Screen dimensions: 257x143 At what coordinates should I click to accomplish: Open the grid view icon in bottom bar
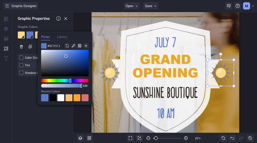click(x=89, y=138)
